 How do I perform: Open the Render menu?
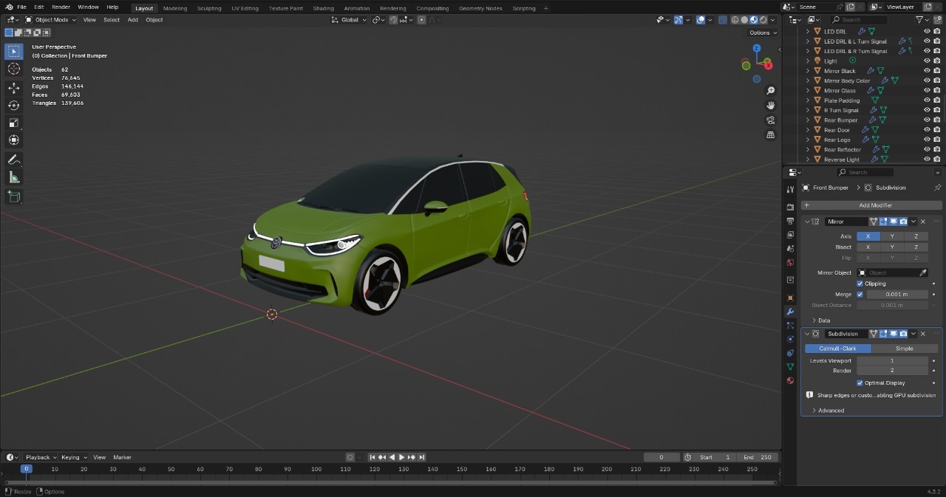(x=61, y=7)
